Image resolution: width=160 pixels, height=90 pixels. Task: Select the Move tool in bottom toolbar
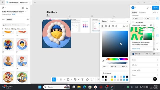pos(54,79)
